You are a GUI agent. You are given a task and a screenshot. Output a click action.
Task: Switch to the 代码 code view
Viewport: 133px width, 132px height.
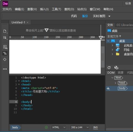(x=74, y=16)
